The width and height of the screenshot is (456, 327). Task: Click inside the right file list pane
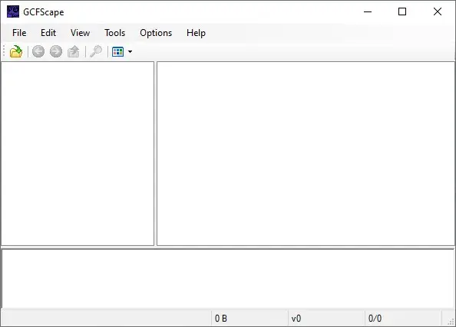[x=306, y=153]
